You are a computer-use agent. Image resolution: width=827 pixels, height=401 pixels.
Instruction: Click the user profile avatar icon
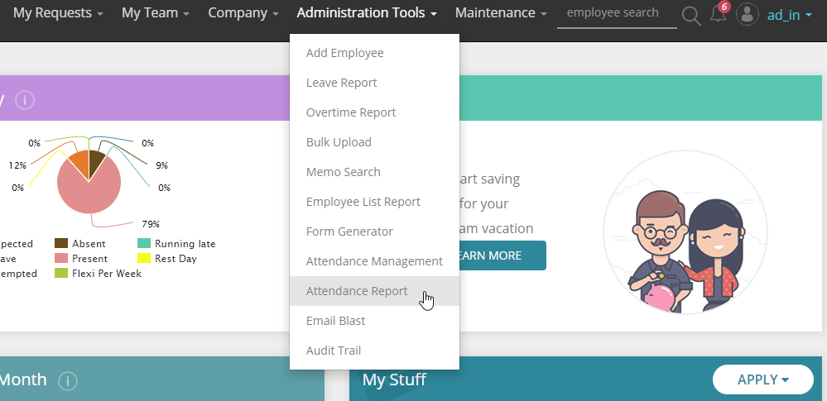[748, 14]
